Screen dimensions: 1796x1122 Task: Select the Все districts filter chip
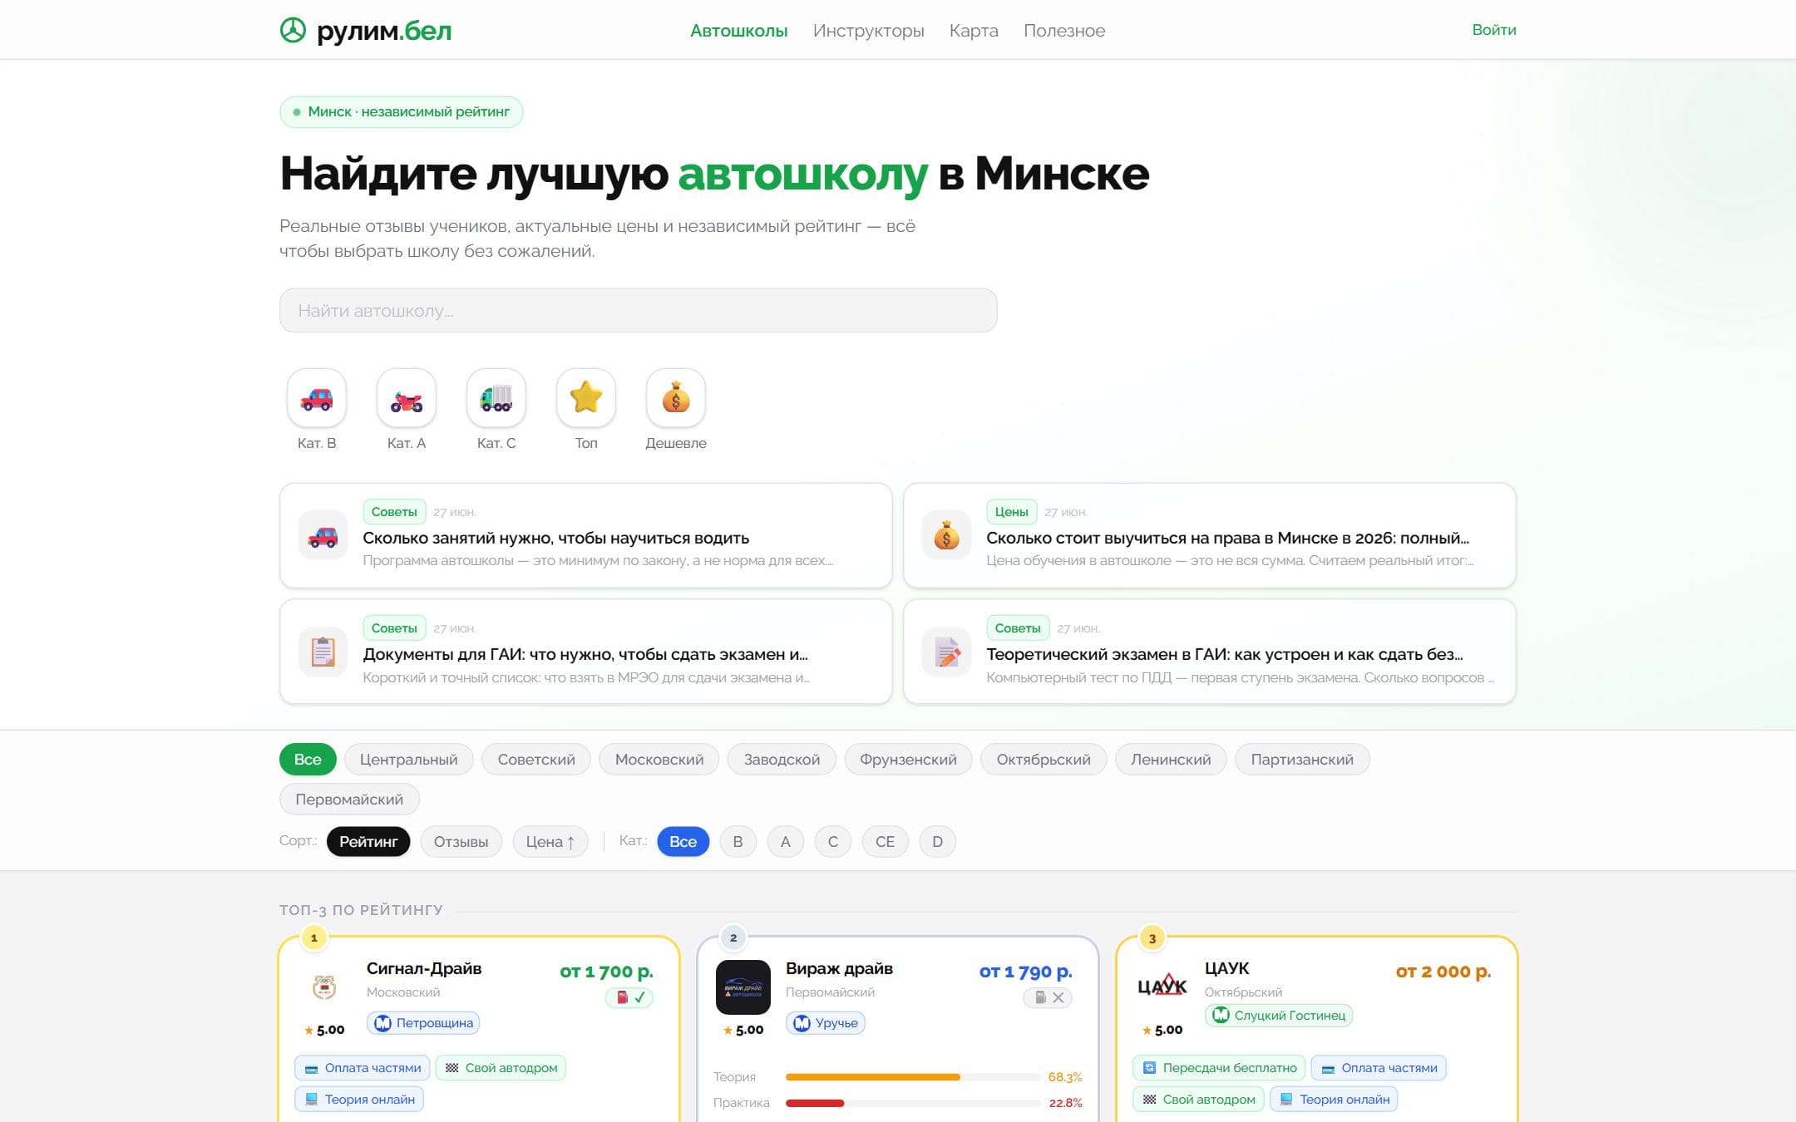coord(308,760)
